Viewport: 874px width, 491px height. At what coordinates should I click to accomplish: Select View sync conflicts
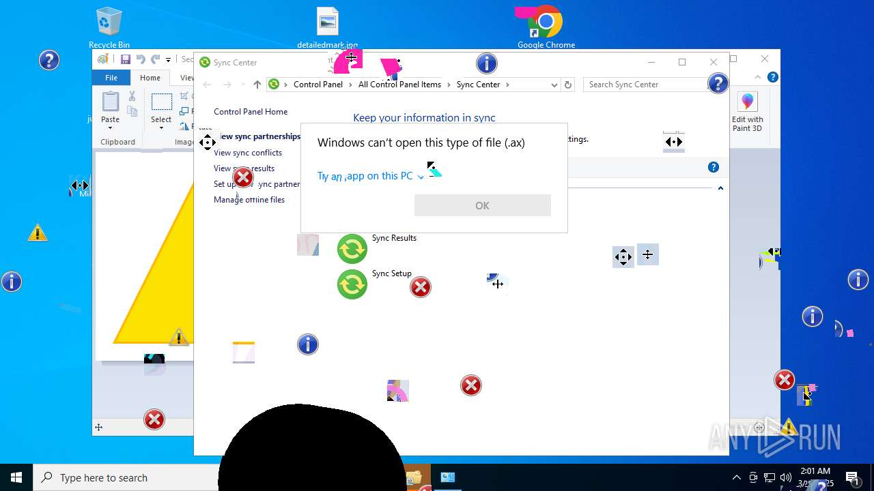pyautogui.click(x=248, y=153)
